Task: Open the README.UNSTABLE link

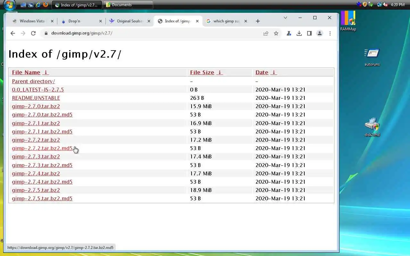Action: (36, 98)
